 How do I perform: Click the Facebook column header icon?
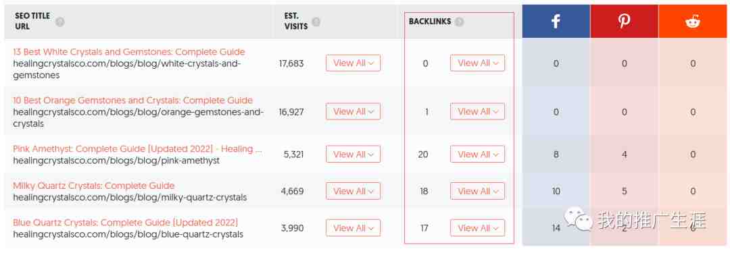point(556,22)
